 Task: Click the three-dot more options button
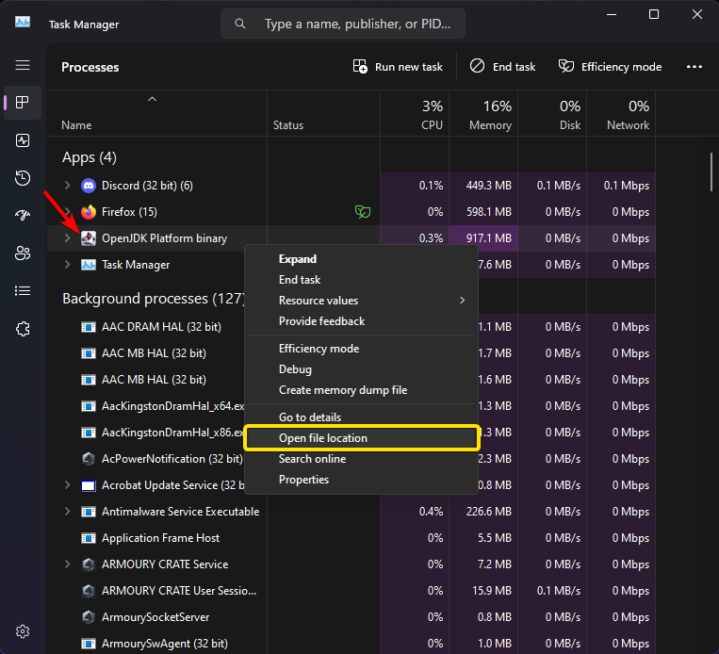click(694, 67)
